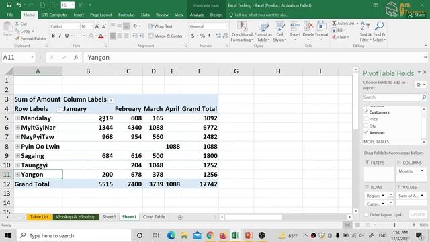Increase font size with the larger A icon
The image size is (430, 242).
tap(97, 26)
